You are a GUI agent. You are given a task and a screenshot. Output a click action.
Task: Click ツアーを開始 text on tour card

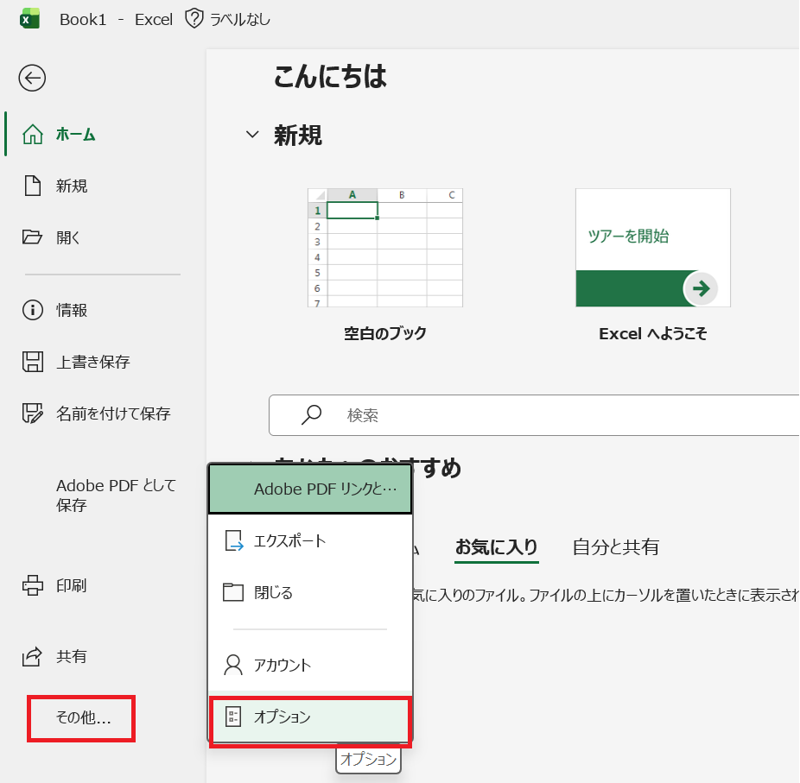coord(628,236)
